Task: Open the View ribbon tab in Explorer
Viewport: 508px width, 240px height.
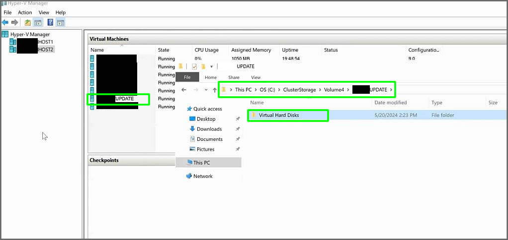Action: tap(256, 77)
